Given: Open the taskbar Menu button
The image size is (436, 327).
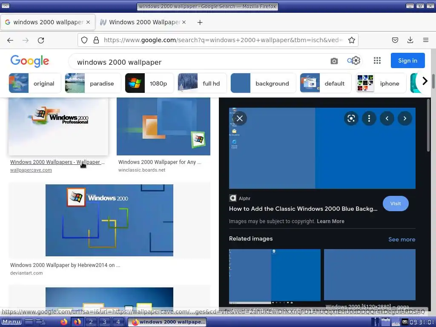Looking at the screenshot, I should (x=11, y=322).
